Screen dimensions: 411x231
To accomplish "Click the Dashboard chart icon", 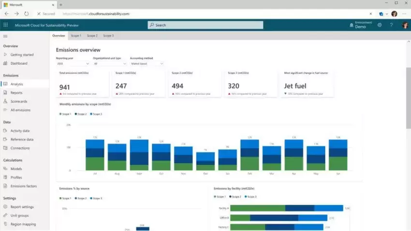I will click(5, 63).
